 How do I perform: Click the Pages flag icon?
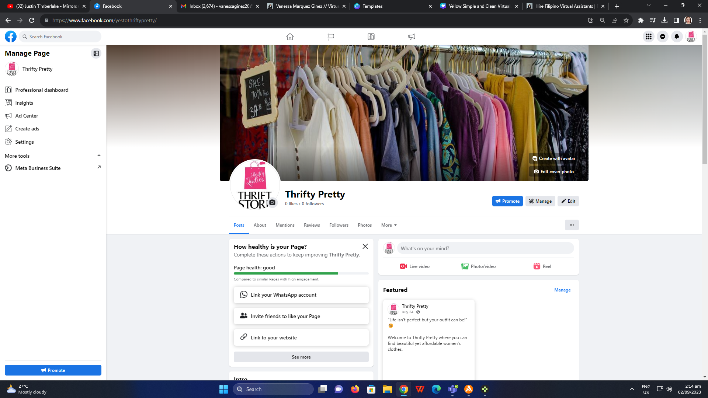point(330,36)
